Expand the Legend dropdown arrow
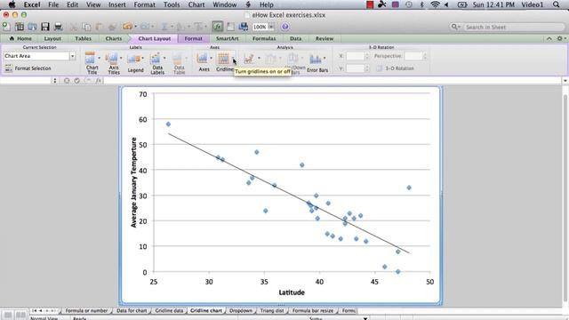This screenshot has width=569, height=320. pyautogui.click(x=142, y=58)
